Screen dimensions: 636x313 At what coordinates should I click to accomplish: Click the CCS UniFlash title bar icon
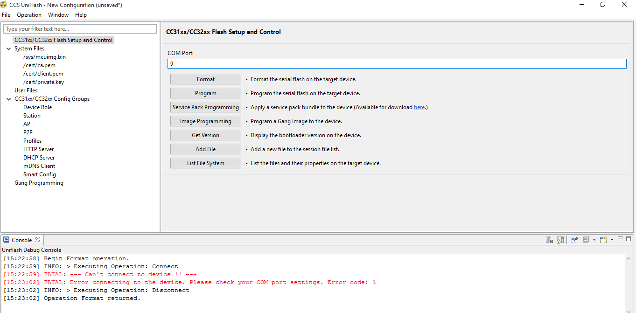(x=4, y=4)
